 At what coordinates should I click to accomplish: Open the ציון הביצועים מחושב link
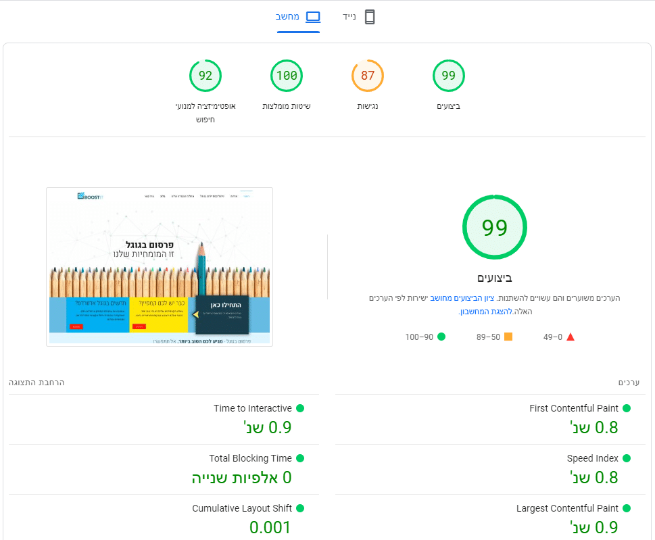click(462, 298)
